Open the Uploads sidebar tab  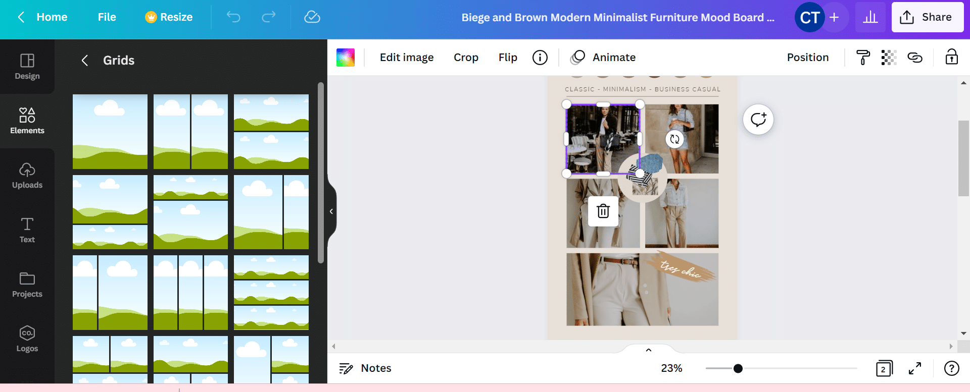click(27, 176)
